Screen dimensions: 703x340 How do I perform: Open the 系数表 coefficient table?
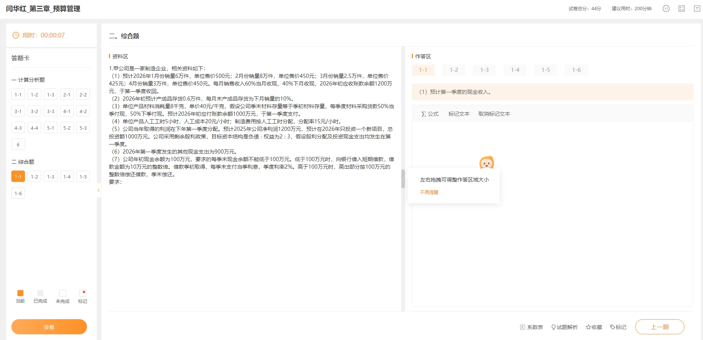(x=531, y=327)
